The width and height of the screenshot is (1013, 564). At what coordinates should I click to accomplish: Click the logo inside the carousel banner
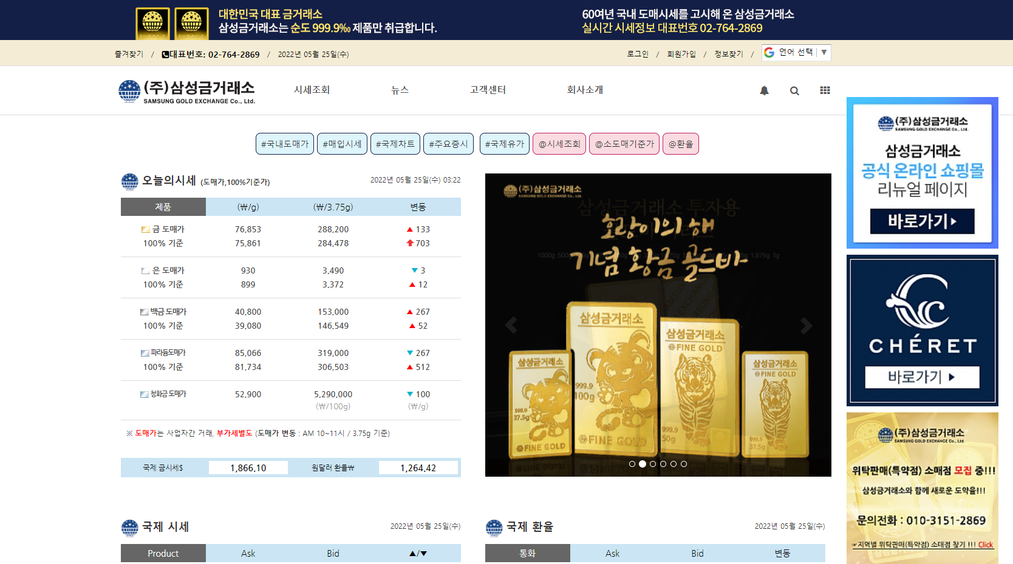point(542,192)
